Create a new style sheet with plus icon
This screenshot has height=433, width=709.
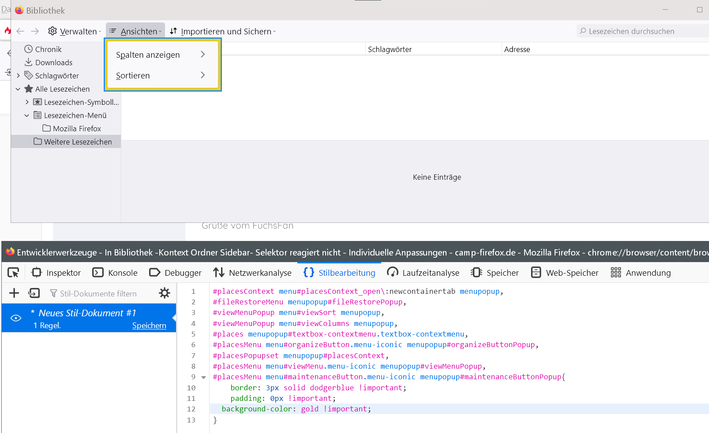tap(14, 293)
